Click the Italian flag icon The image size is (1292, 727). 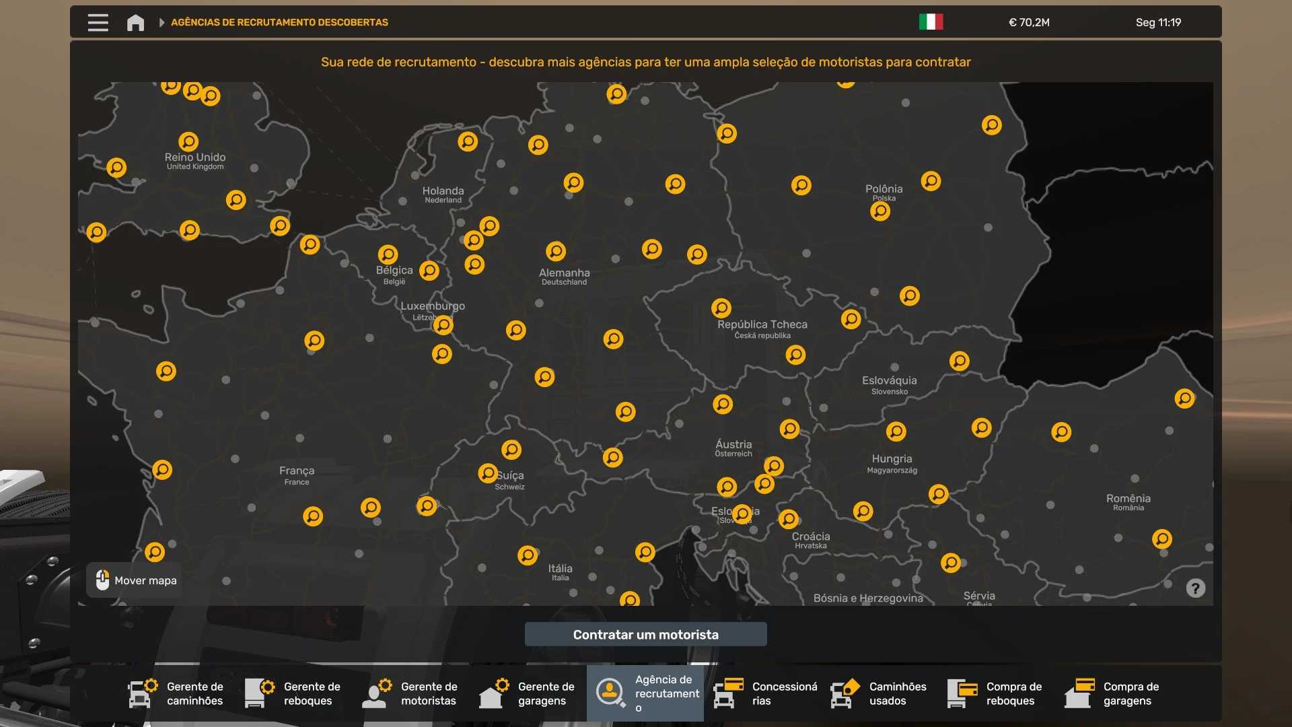click(x=931, y=22)
